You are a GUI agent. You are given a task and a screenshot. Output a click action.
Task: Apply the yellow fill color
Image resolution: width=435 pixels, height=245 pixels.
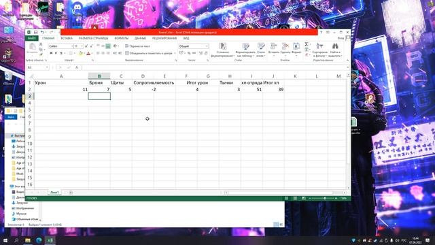tap(81, 53)
